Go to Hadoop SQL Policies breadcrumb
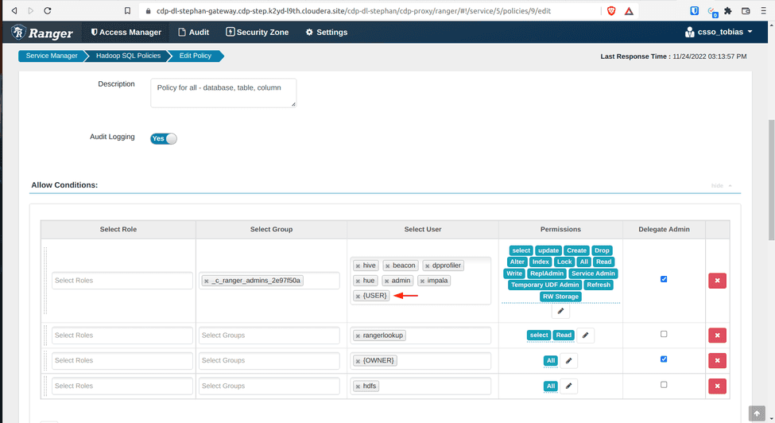This screenshot has height=423, width=775. pos(128,56)
